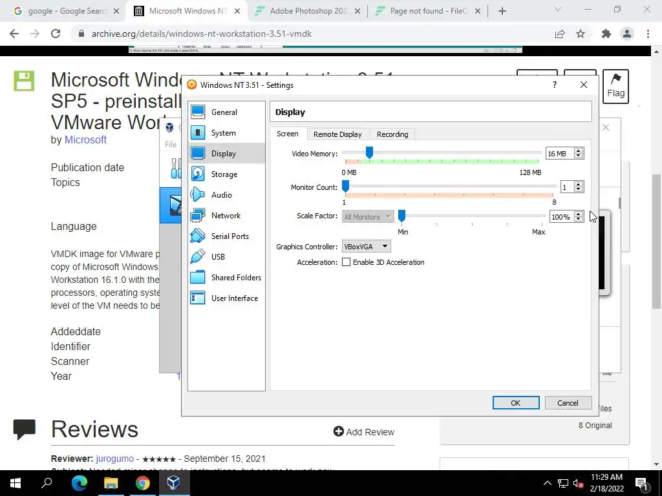Switch to the Remote Display tab
Screen dimensions: 662x496
[x=337, y=134]
